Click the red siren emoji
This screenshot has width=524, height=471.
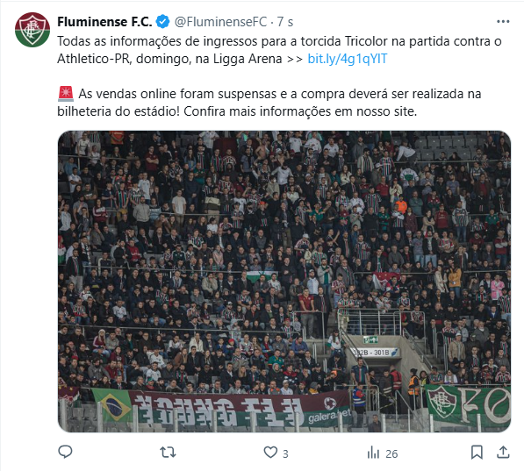click(x=66, y=94)
